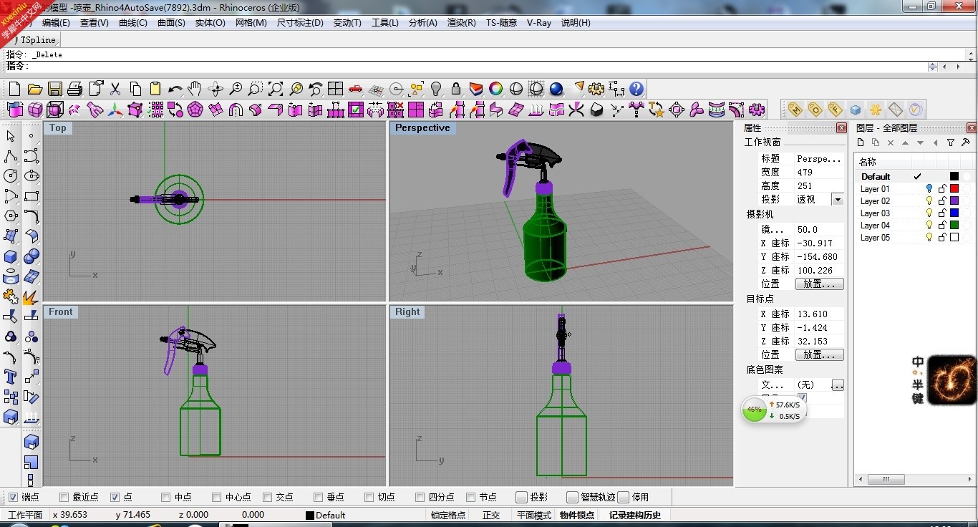Viewport: 978px width, 527px height.
Task: Switch to the TSpline toolbar tab
Action: coord(37,40)
